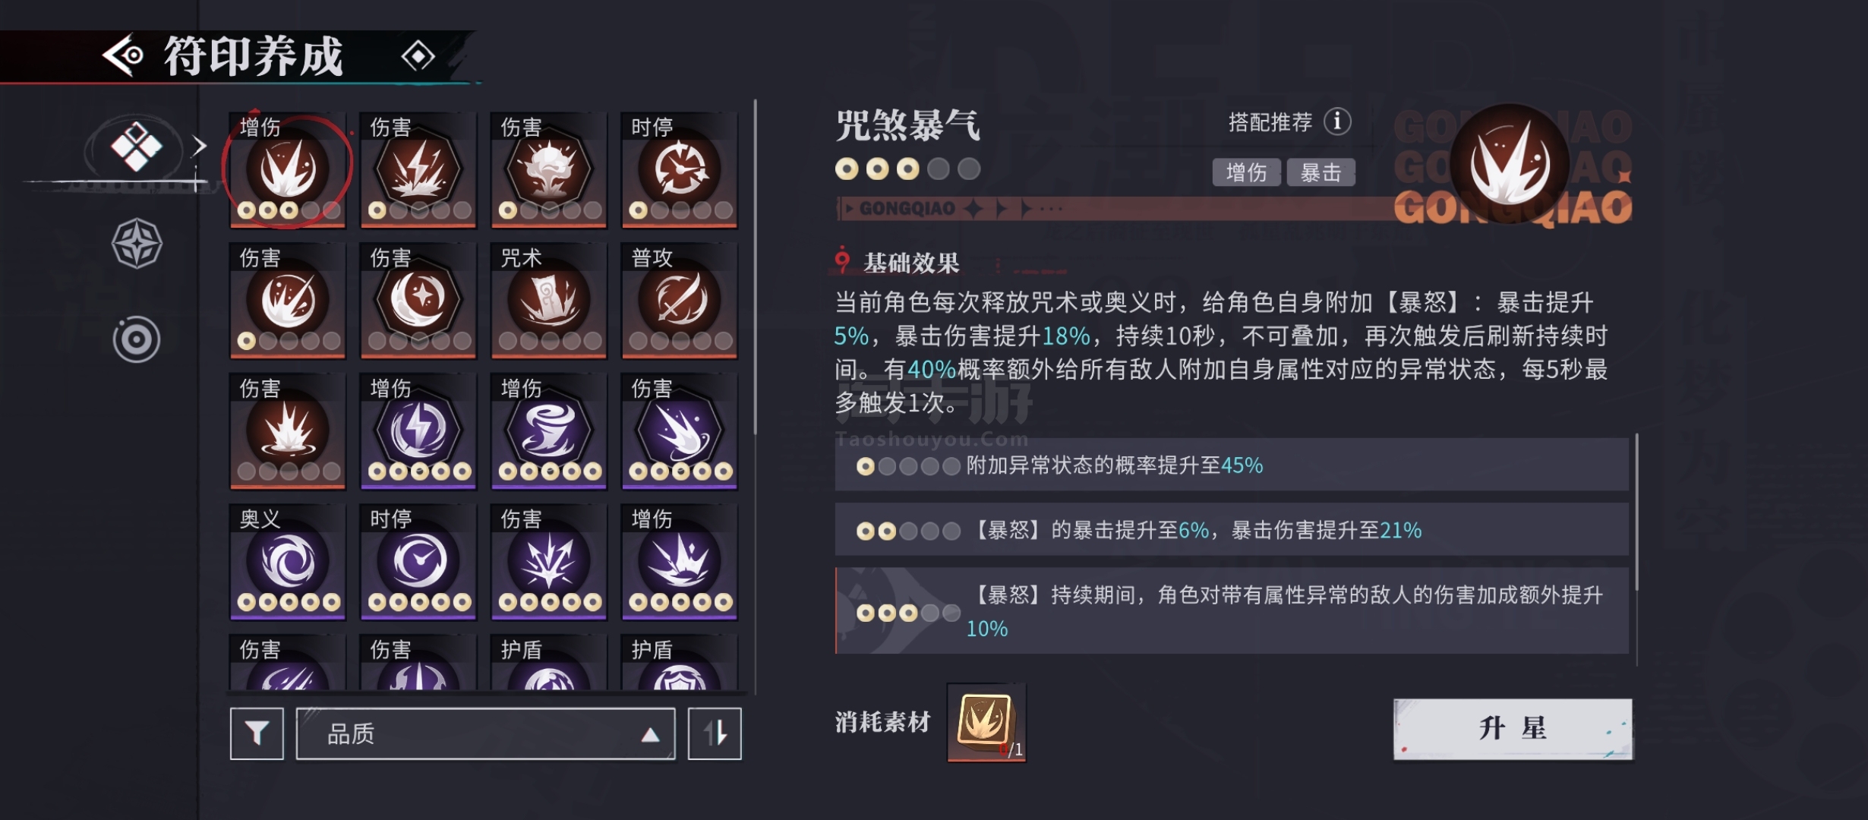1868x820 pixels.
Task: Toggle the 暴击 tag chip
Action: [x=1321, y=172]
